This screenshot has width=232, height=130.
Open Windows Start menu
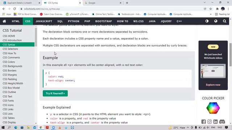pos(3,127)
